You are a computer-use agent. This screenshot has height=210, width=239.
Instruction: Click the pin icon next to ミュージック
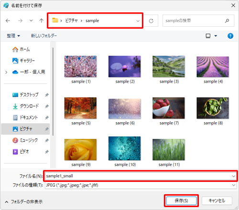coord(47,140)
